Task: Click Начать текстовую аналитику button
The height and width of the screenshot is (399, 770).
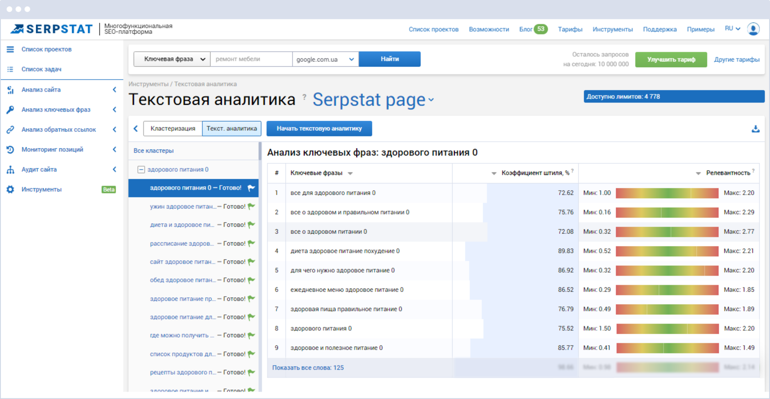Action: [319, 129]
